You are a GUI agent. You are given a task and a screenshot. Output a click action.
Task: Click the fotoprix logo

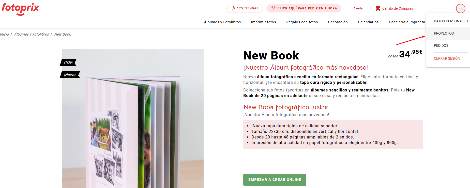(x=20, y=9)
